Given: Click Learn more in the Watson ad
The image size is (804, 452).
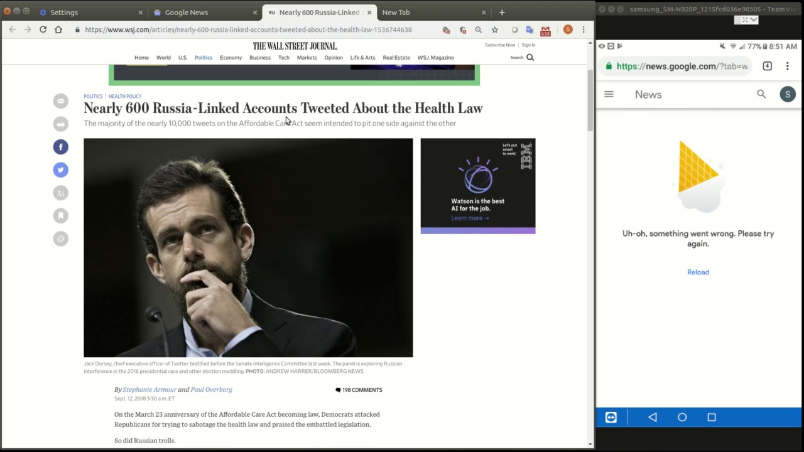Looking at the screenshot, I should (x=470, y=218).
